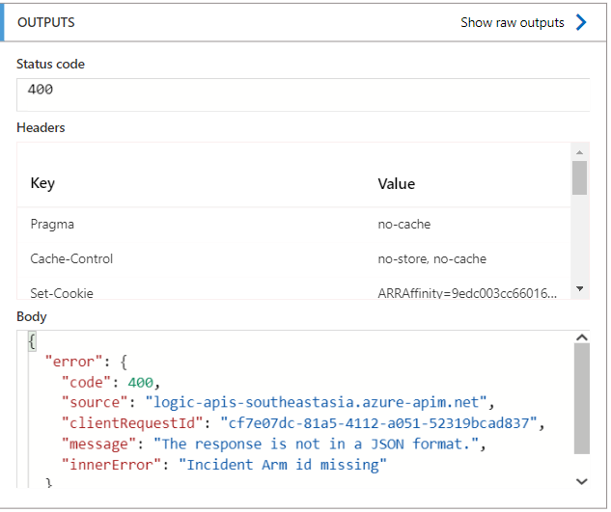
Task: Click the Headers table scroll-down arrow
Action: tap(579, 288)
